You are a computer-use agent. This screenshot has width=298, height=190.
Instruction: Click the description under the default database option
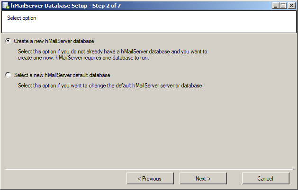tap(110, 86)
